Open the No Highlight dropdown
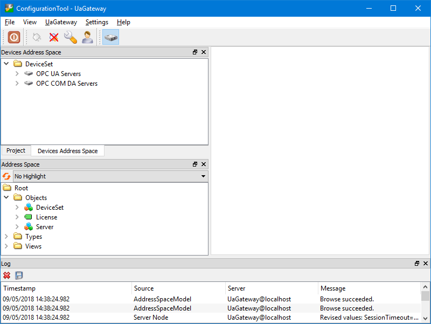 pos(203,176)
